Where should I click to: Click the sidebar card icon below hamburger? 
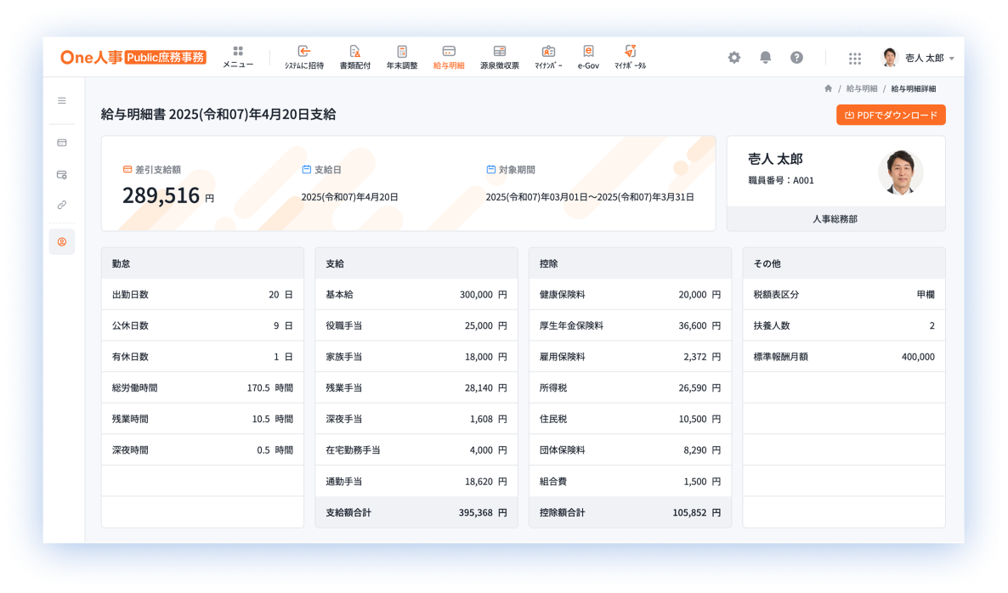(x=62, y=143)
